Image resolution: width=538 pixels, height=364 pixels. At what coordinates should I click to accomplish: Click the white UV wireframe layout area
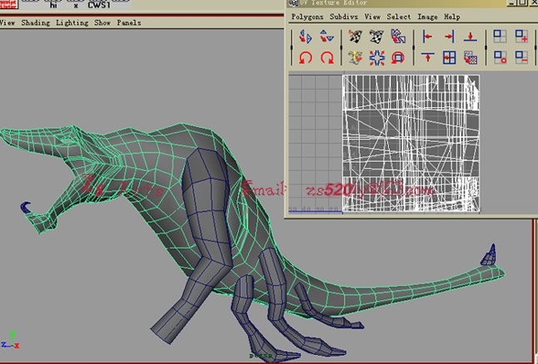(411, 143)
